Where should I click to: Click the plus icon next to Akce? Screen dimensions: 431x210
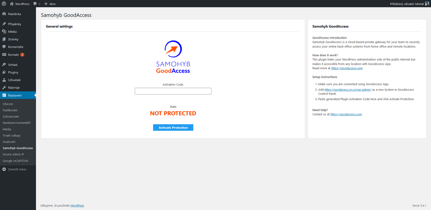coord(46,4)
